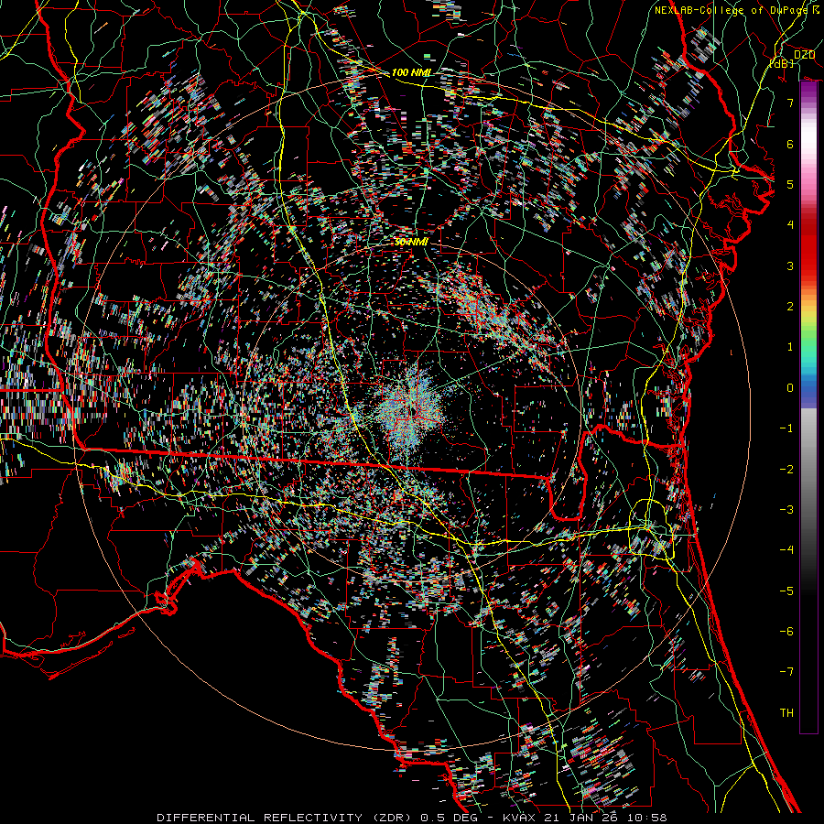Click the scale value 7
The width and height of the screenshot is (824, 824).
pyautogui.click(x=790, y=103)
